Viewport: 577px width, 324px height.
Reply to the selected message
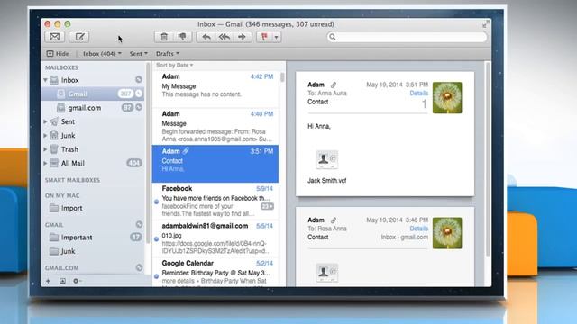(206, 37)
